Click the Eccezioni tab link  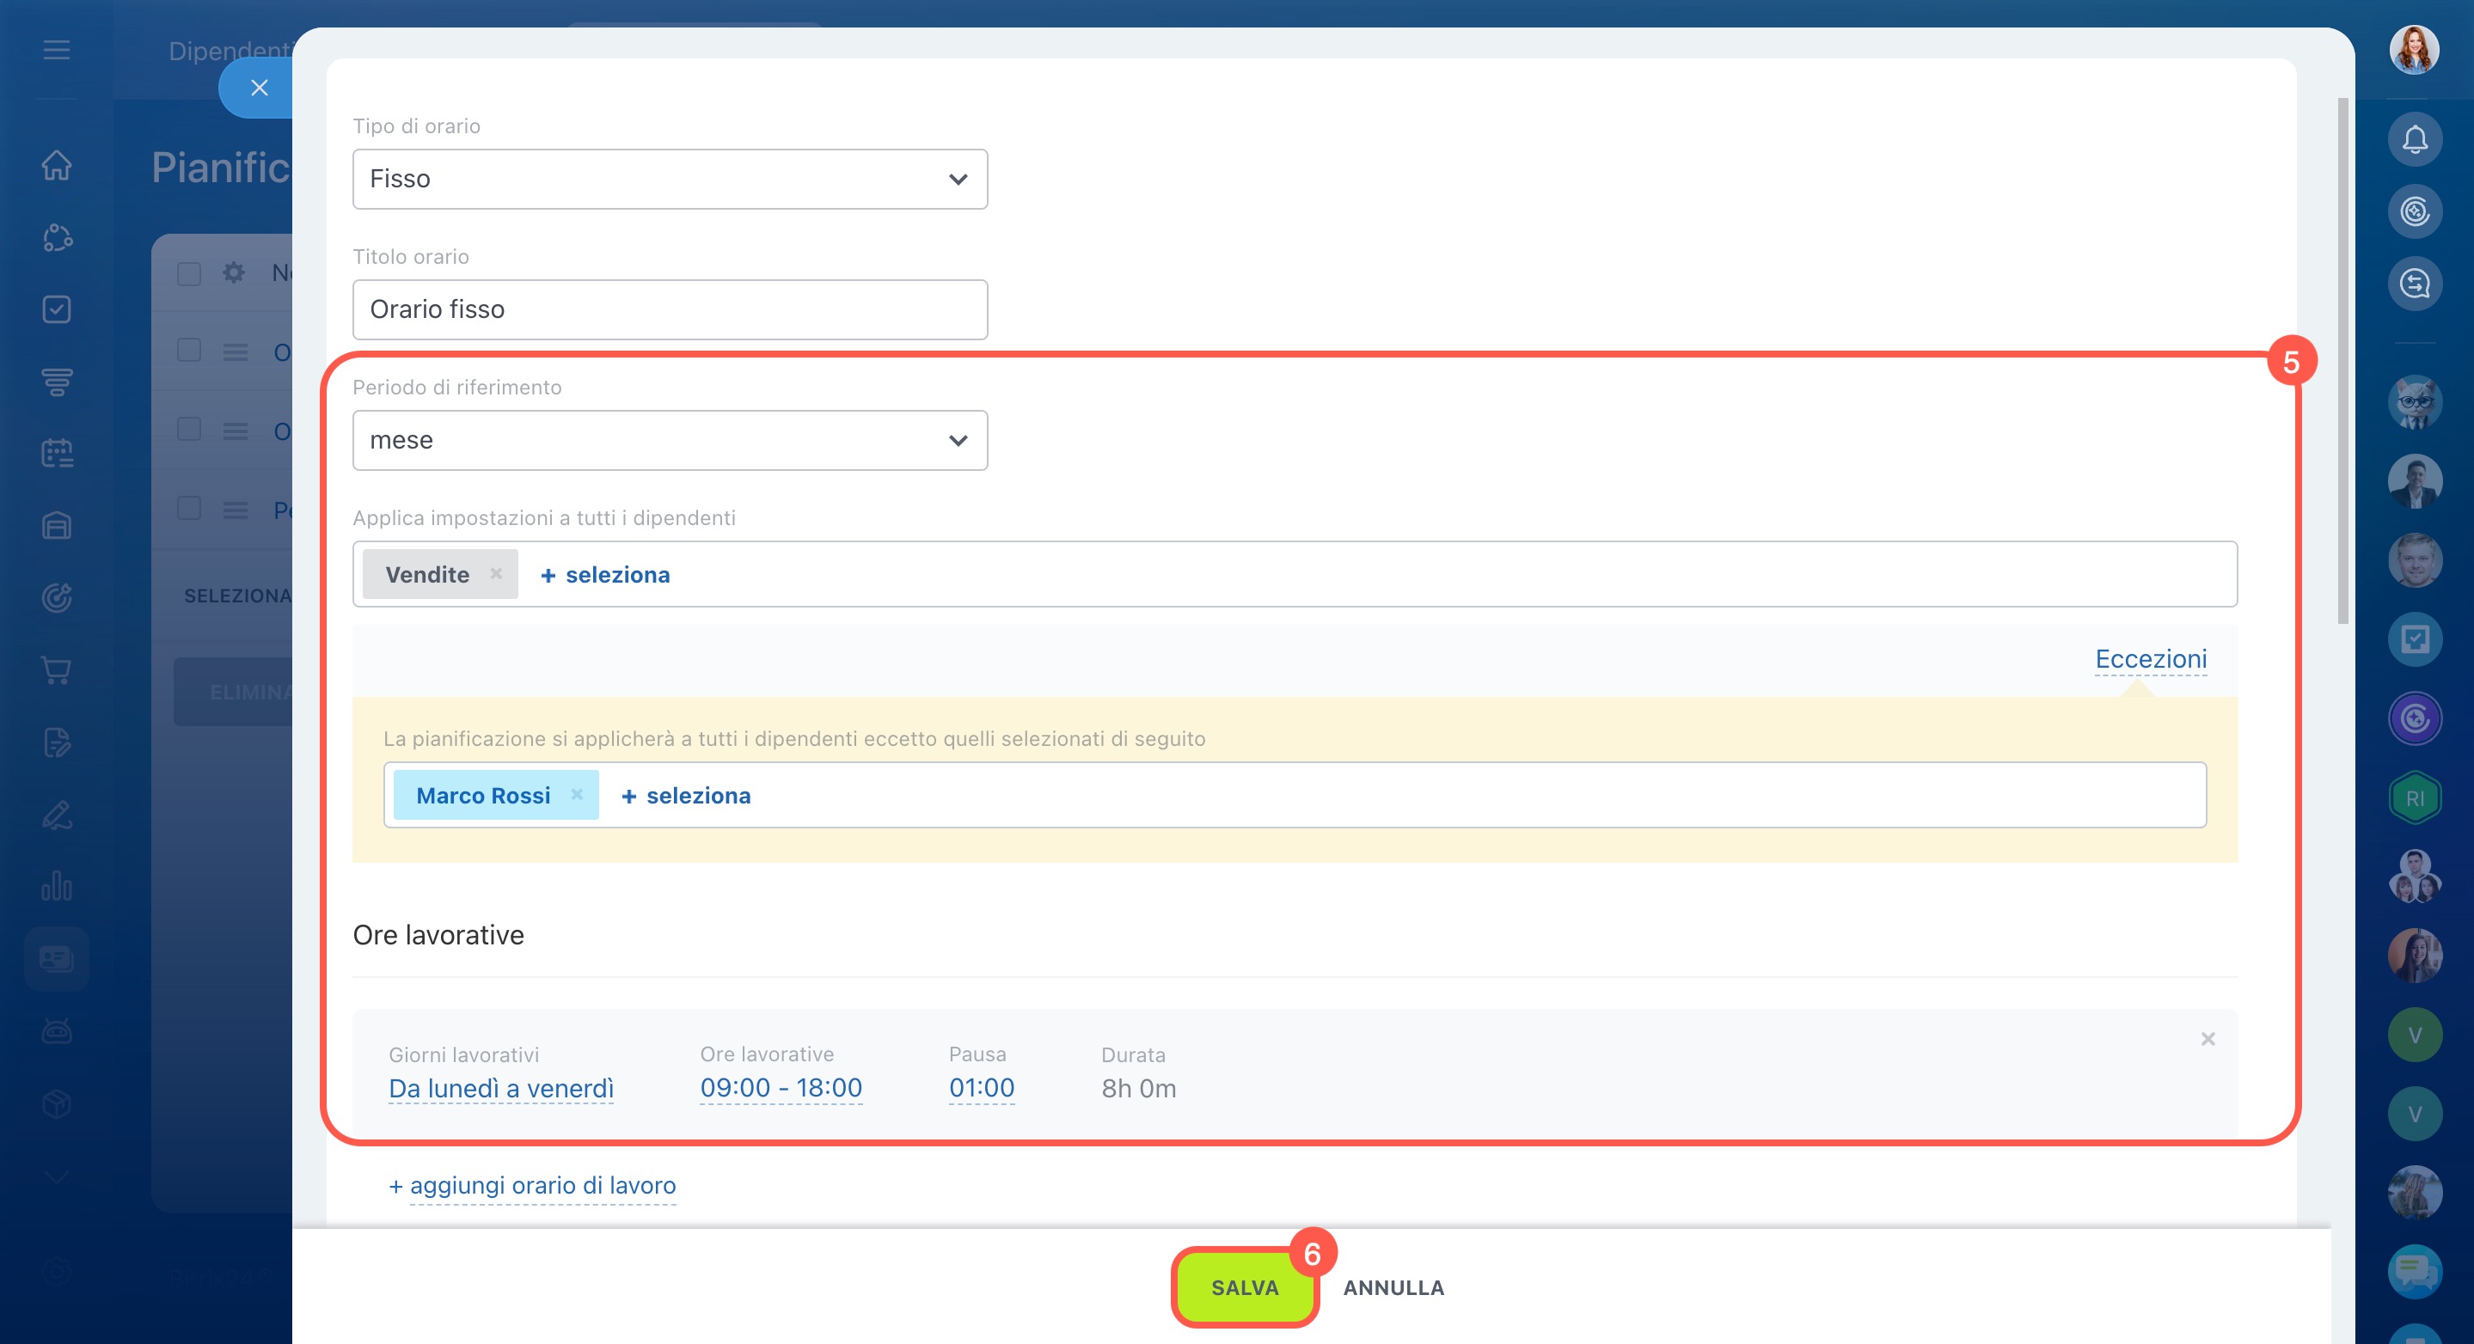point(2149,658)
